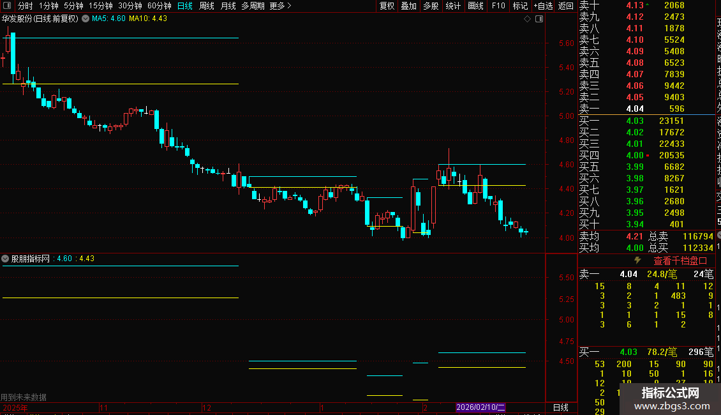Click the MA5: 4.60 indicator label
The height and width of the screenshot is (415, 721).
[x=108, y=19]
